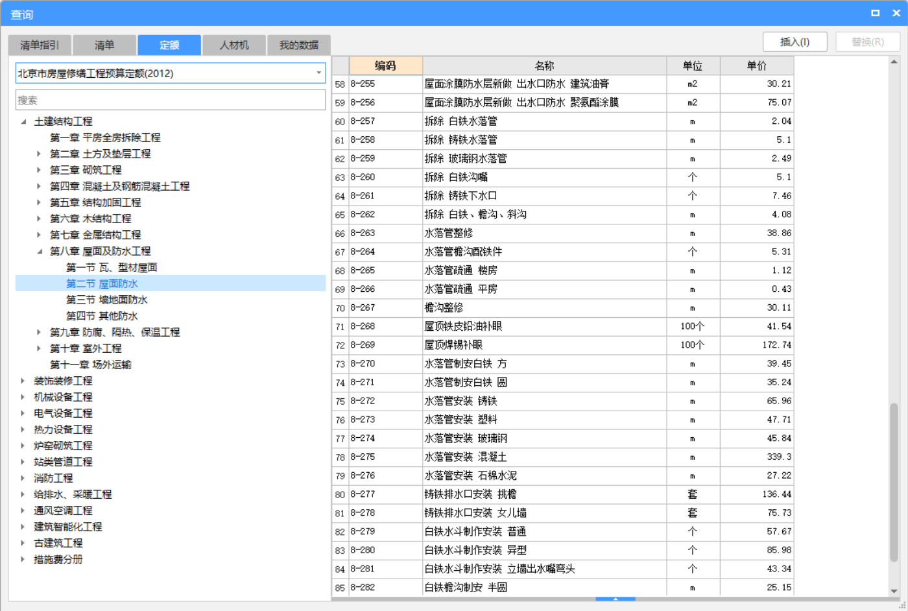The height and width of the screenshot is (611, 908).
Task: Click the 名称 column header
Action: [545, 66]
